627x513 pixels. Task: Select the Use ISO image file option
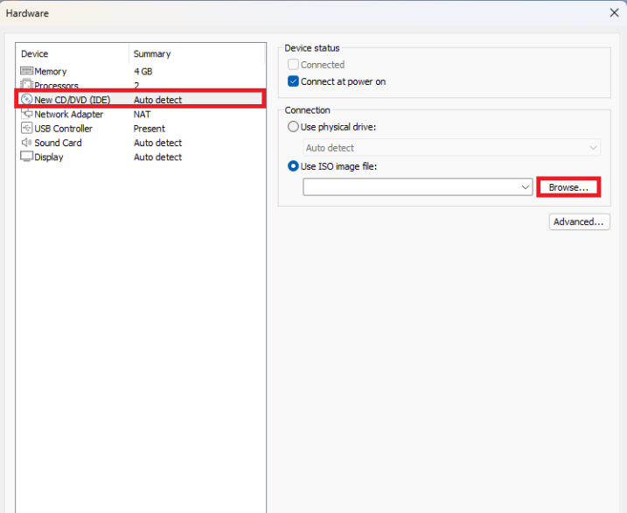(x=294, y=166)
